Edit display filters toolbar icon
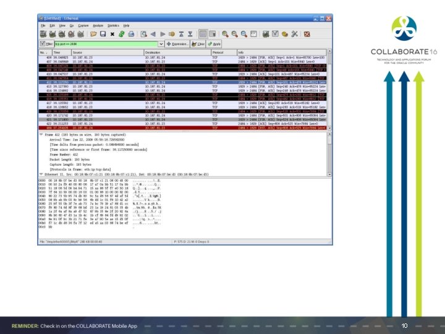The image size is (445, 334). (x=275, y=34)
